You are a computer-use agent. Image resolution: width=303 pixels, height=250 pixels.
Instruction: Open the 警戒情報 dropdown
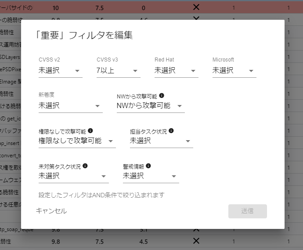click(151, 176)
